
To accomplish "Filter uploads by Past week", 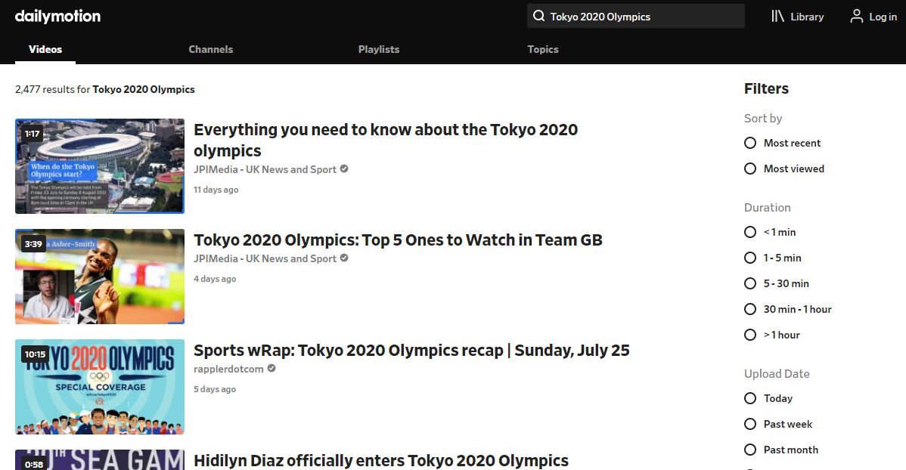I will (x=750, y=424).
